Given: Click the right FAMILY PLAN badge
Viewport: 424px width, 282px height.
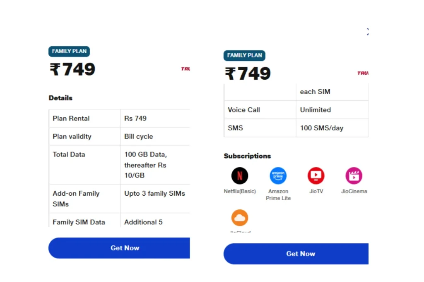Looking at the screenshot, I should pos(244,55).
